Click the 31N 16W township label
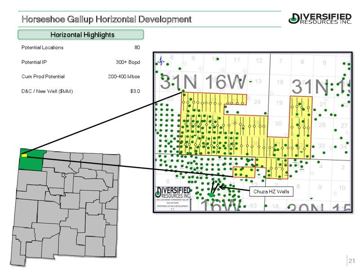The height and width of the screenshot is (269, 359). 203,82
